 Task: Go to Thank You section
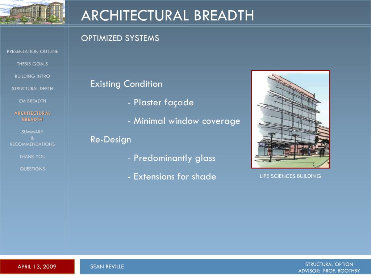[x=32, y=156]
